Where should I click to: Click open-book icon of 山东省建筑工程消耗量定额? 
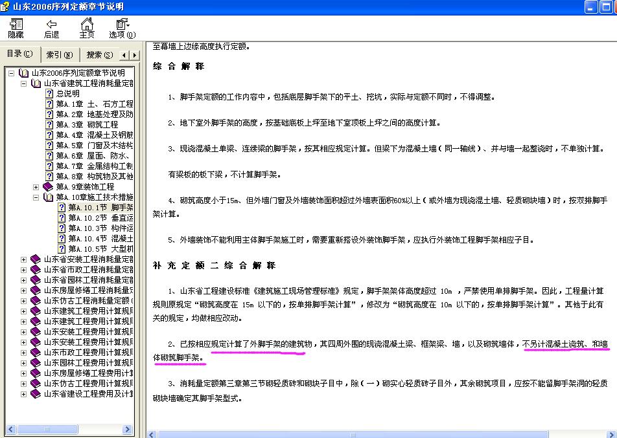pyautogui.click(x=36, y=83)
